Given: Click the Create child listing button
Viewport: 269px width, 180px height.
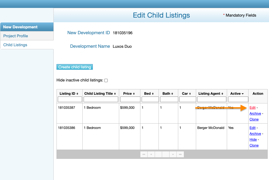Looking at the screenshot, I should click(x=75, y=67).
